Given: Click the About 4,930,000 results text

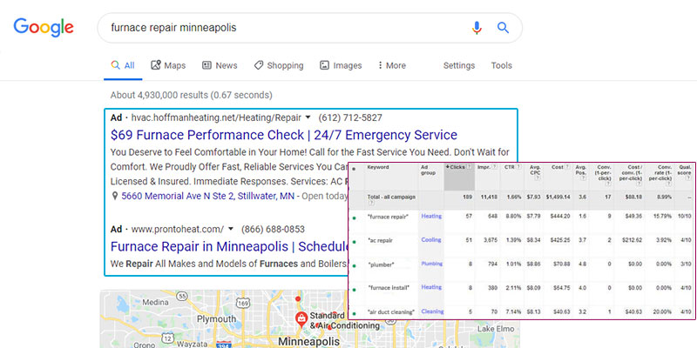Looking at the screenshot, I should point(191,95).
